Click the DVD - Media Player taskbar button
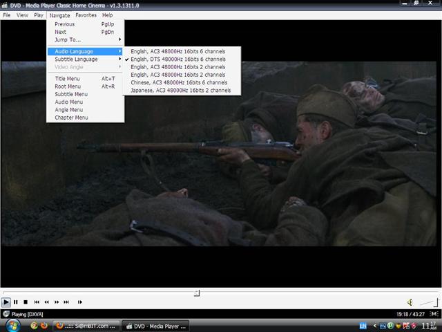The height and width of the screenshot is (332, 442). pyautogui.click(x=155, y=326)
